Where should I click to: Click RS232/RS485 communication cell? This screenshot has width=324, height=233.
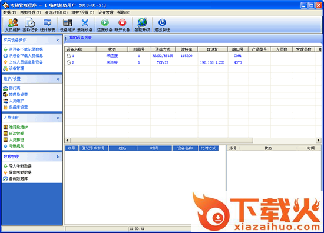point(163,56)
